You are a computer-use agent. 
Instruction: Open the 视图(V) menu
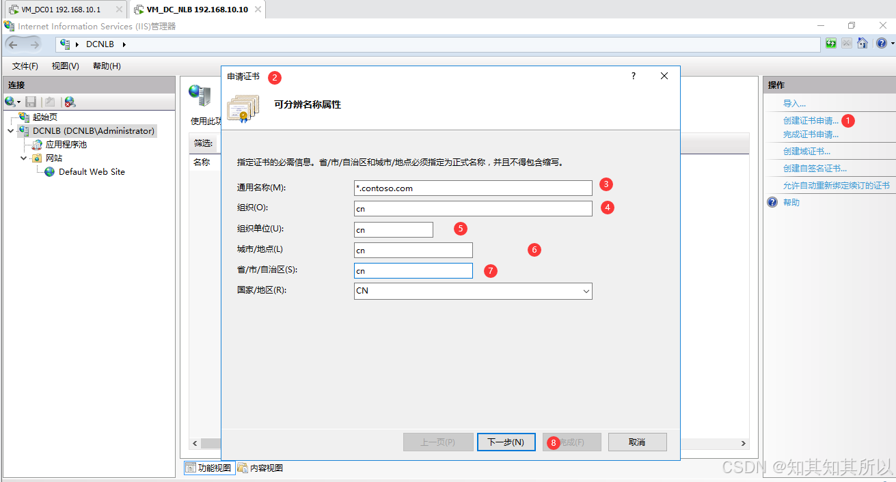coord(66,66)
